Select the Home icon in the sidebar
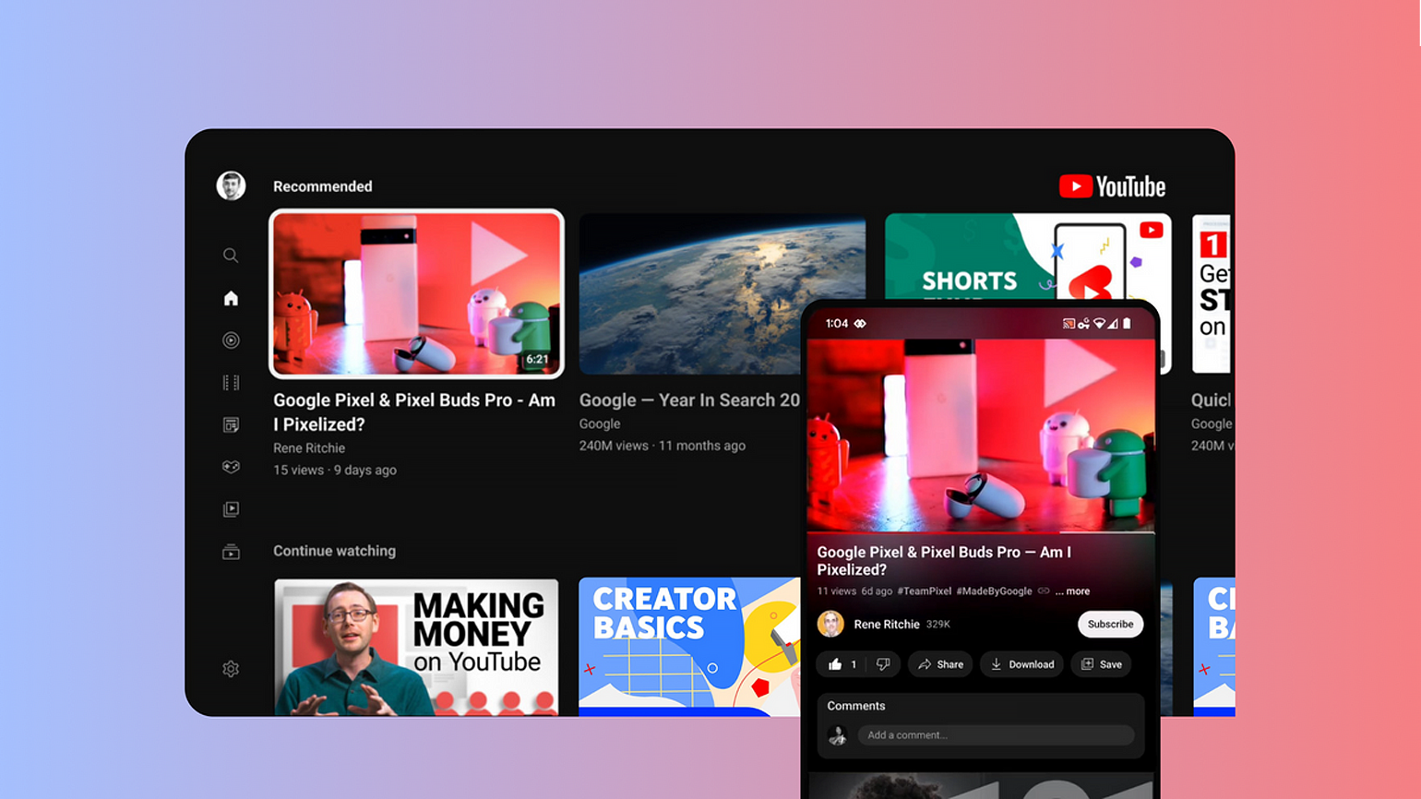This screenshot has height=799, width=1421. click(231, 298)
